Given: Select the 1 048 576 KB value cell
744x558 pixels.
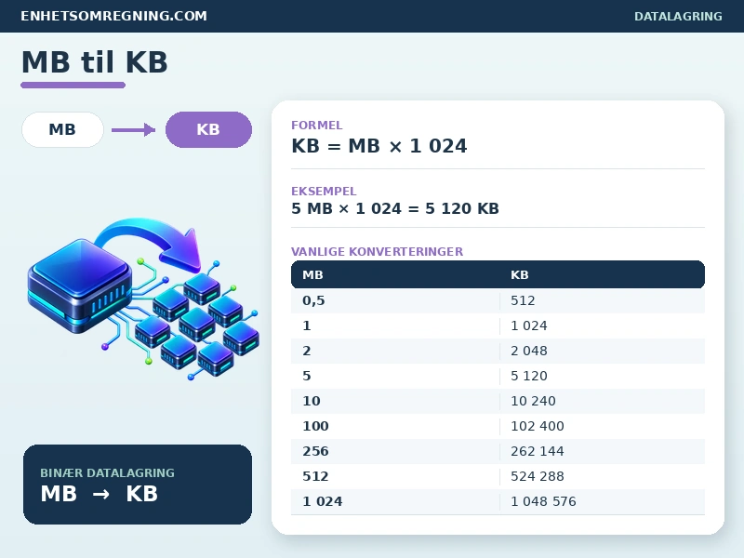Looking at the screenshot, I should (603, 502).
